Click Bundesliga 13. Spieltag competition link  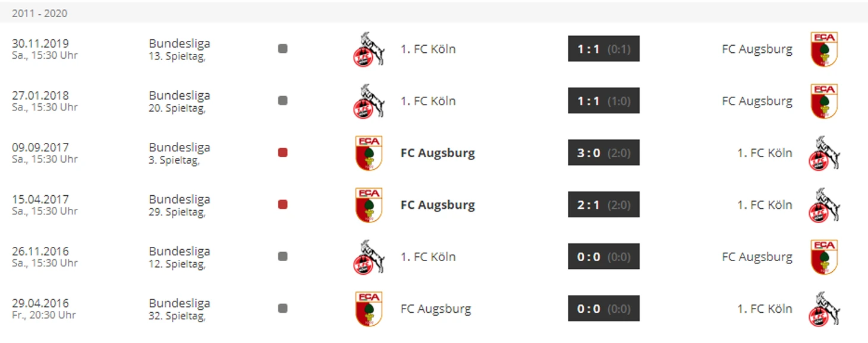click(179, 49)
